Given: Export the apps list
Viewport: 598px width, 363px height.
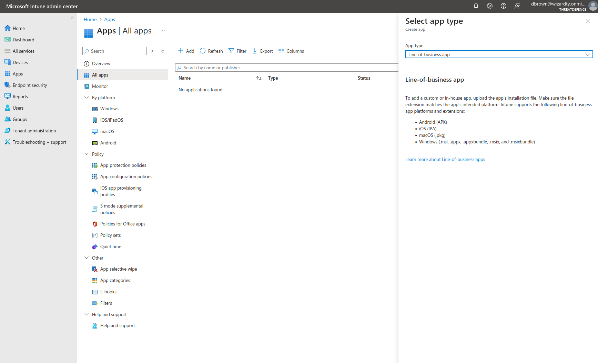Looking at the screenshot, I should (263, 51).
